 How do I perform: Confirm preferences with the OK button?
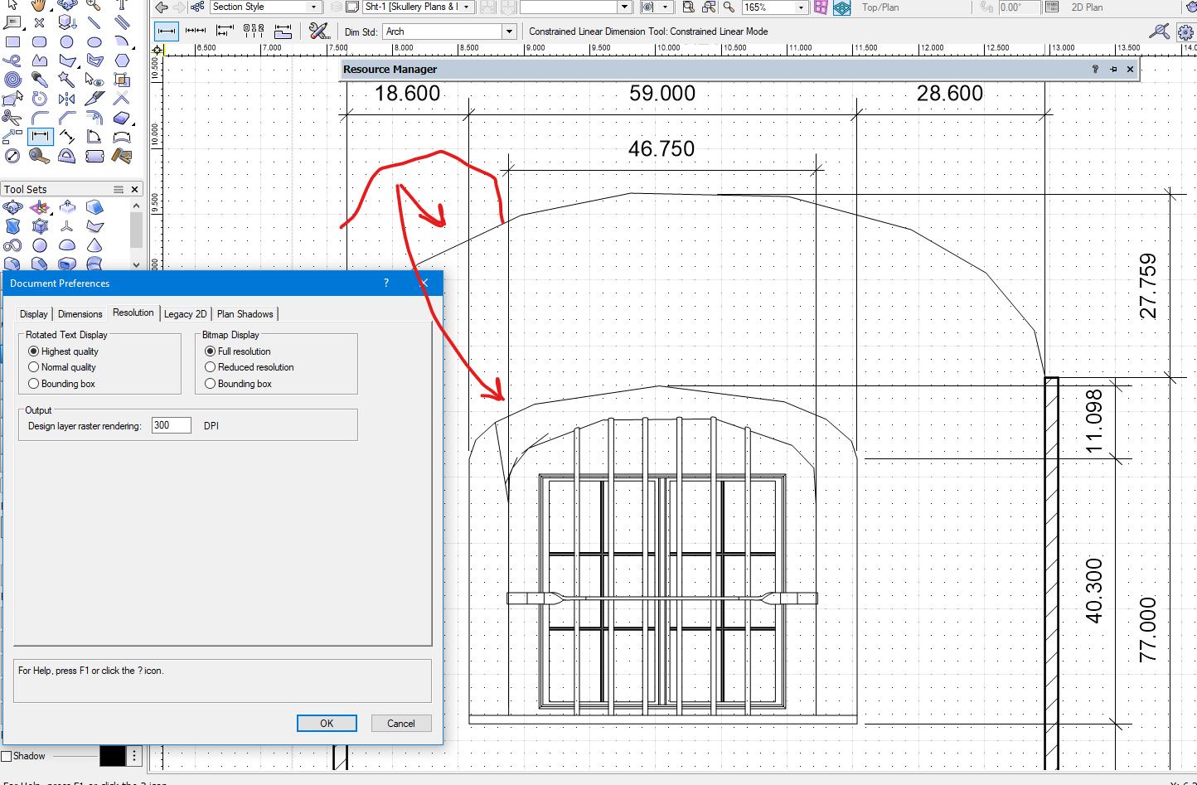pyautogui.click(x=327, y=723)
